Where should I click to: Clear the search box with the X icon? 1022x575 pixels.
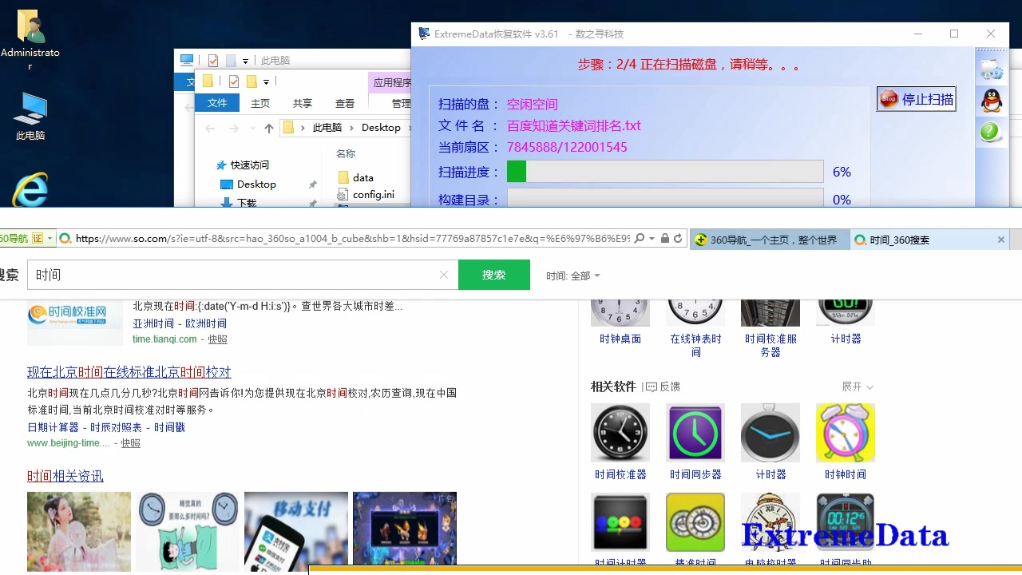444,275
